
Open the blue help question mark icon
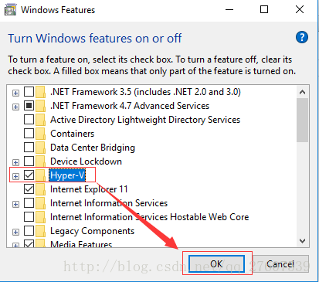coord(302,38)
